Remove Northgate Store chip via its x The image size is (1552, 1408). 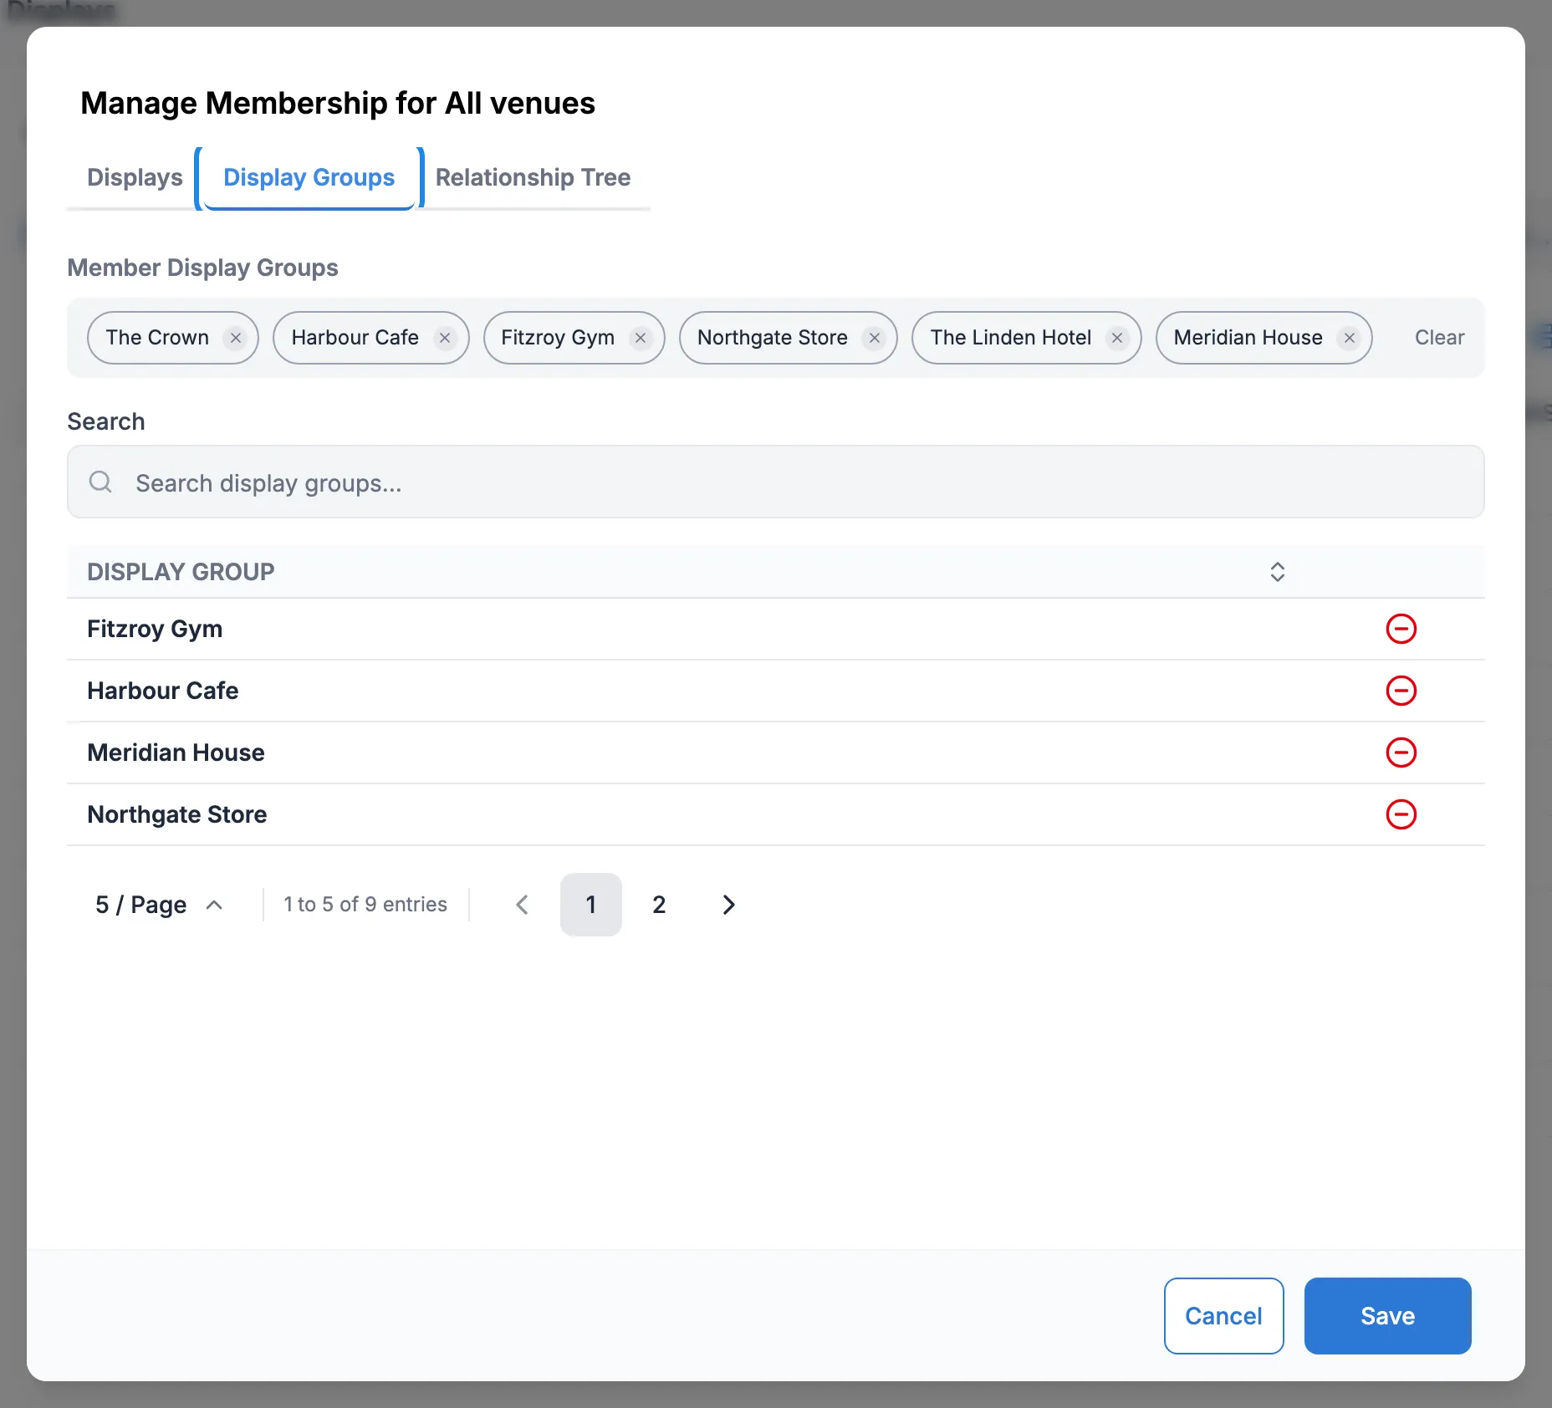coord(874,338)
